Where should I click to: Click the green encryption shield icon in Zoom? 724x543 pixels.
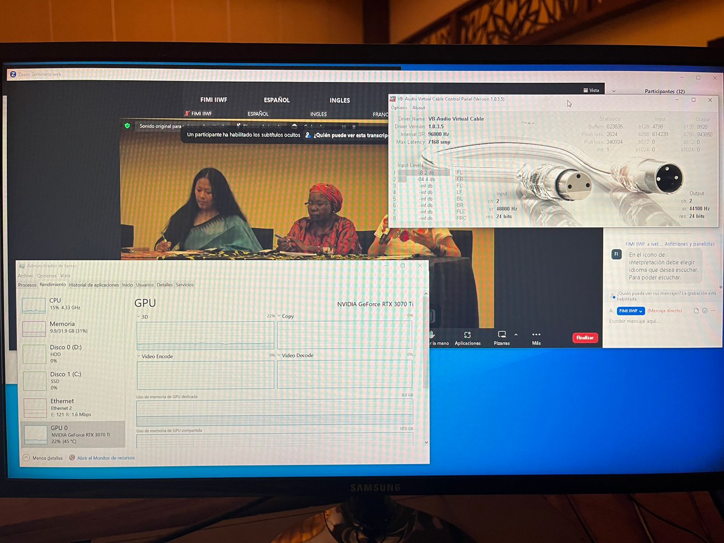coord(127,126)
